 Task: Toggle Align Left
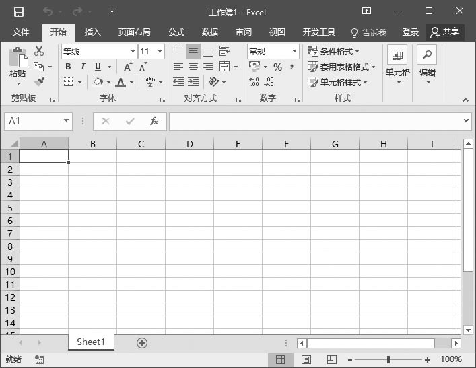click(x=178, y=67)
